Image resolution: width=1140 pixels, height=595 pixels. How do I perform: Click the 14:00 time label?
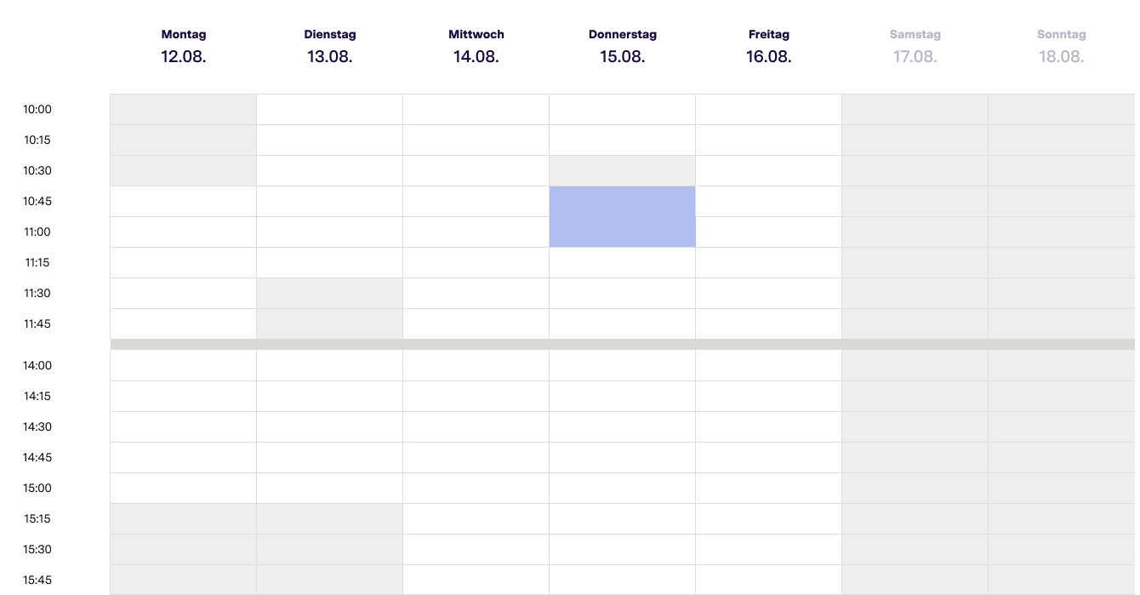click(37, 366)
